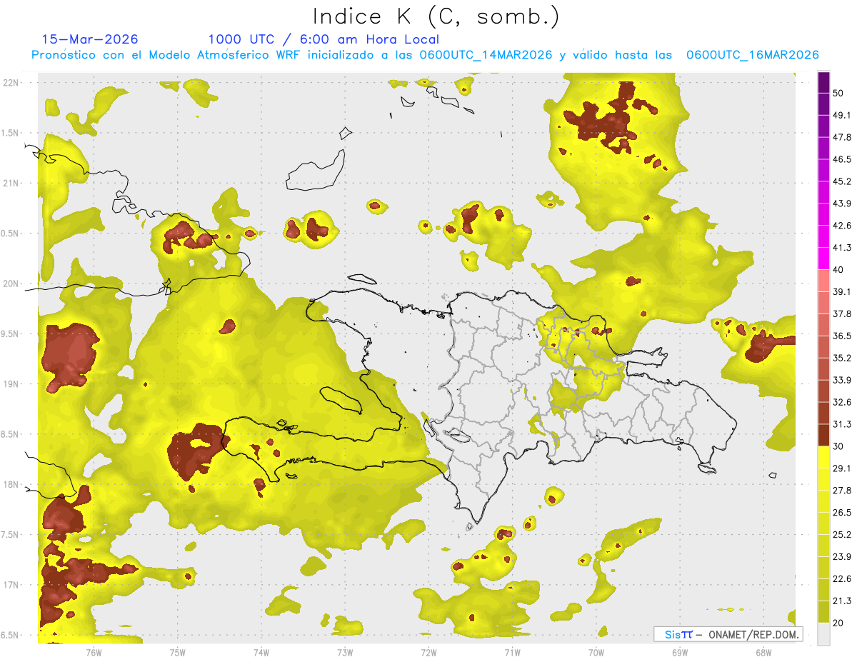Viewport: 857px width, 662px height.
Task: Click the "20" color scale value
Action: (x=840, y=623)
